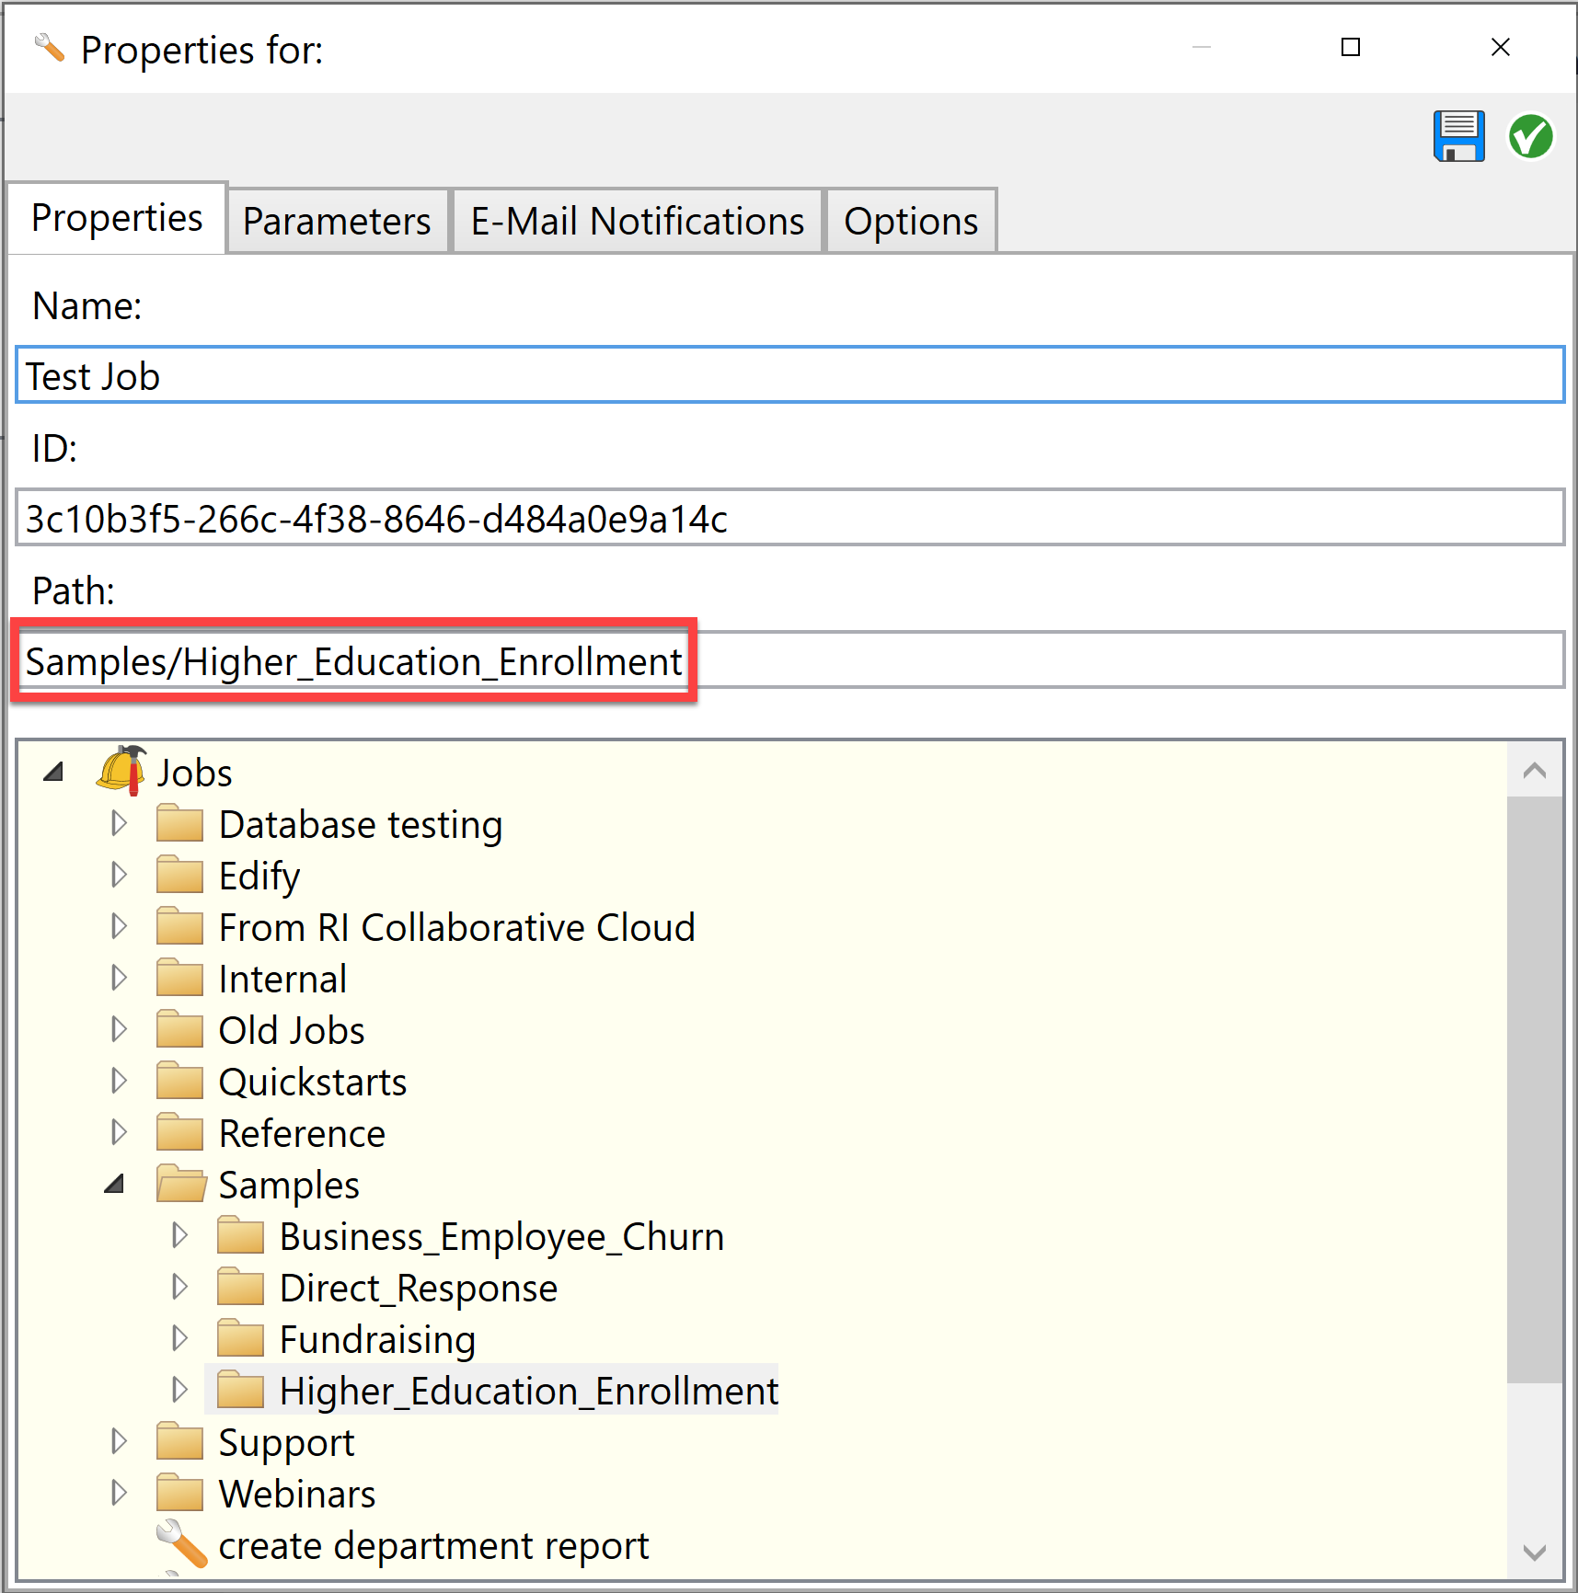The height and width of the screenshot is (1593, 1578).
Task: Switch to the Options tab
Action: click(910, 220)
